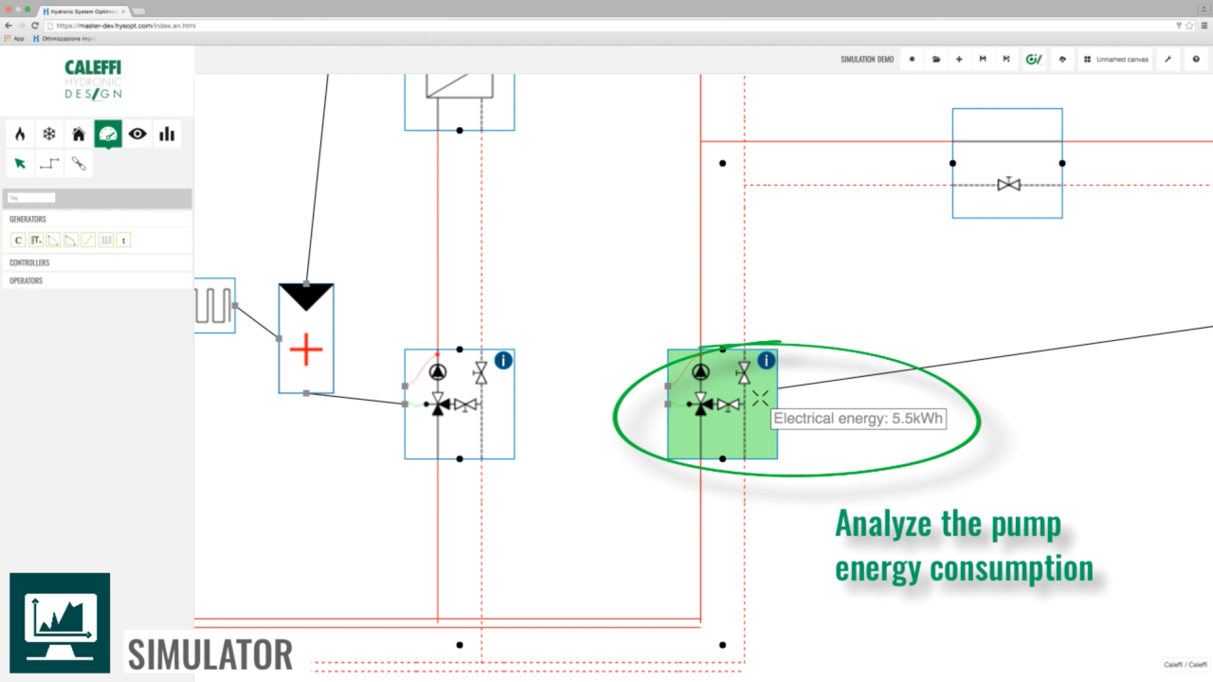Viewport: 1213px width, 682px height.
Task: Collapse the Generators section
Action: pyautogui.click(x=28, y=219)
